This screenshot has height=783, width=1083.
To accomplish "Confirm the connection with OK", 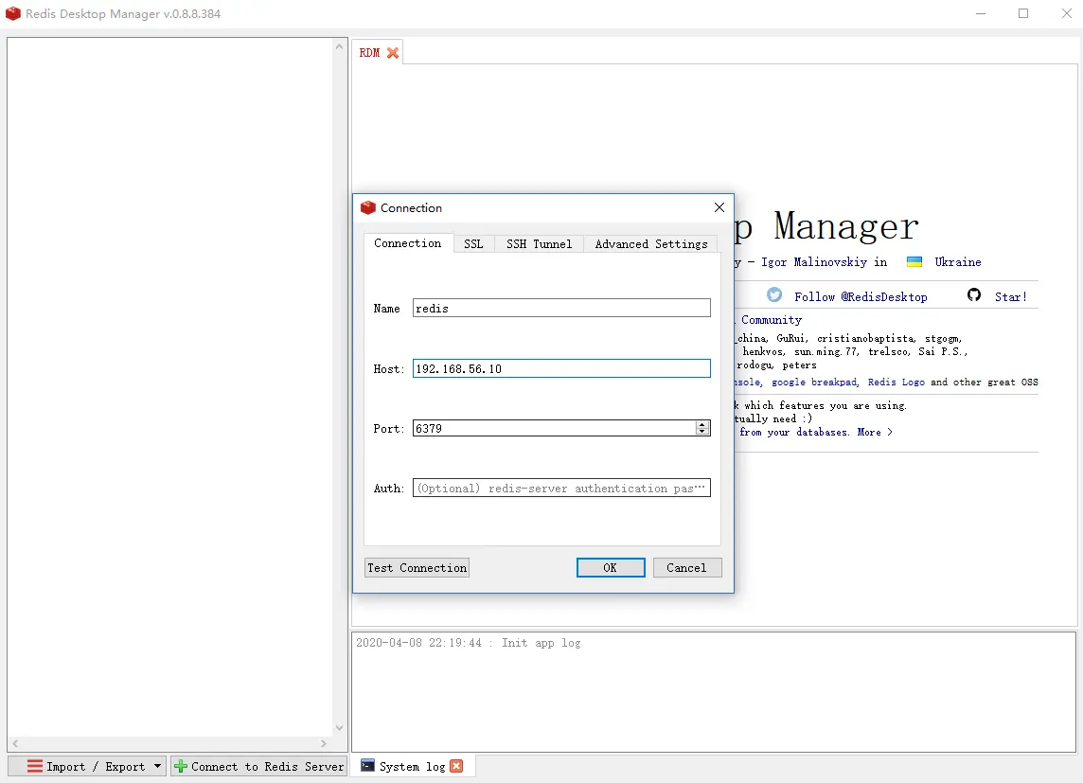I will tap(611, 567).
